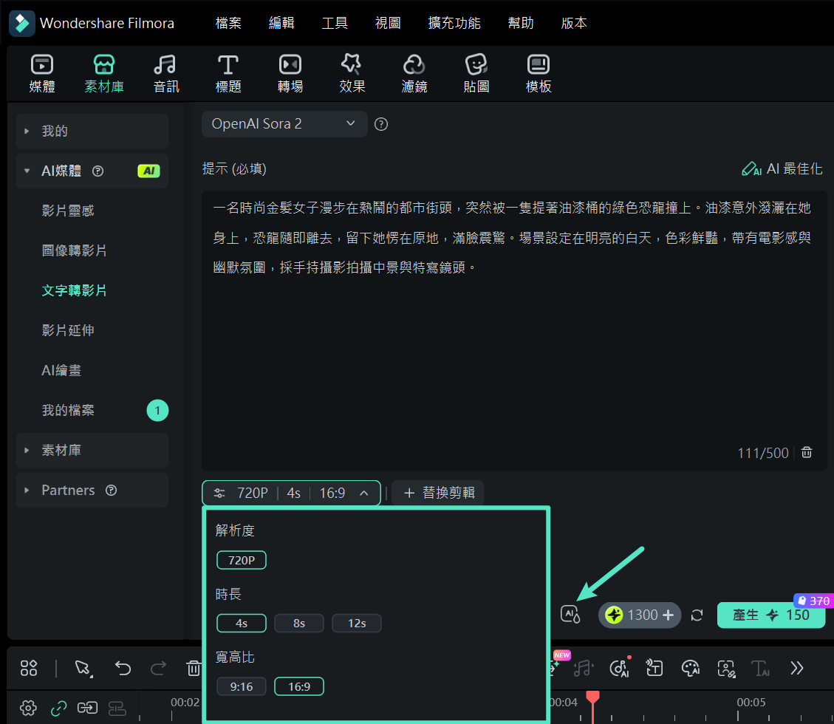Select the 8s duration option
Screen dimensions: 834x724
(298, 623)
